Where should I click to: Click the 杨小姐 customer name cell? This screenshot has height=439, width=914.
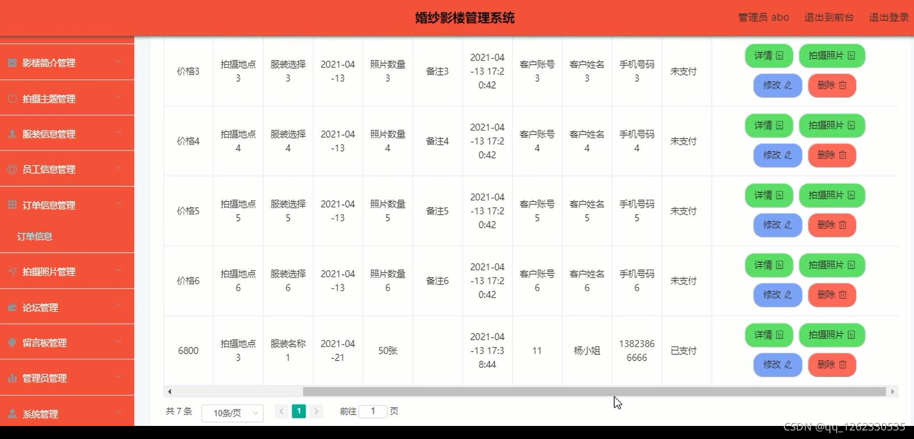587,350
